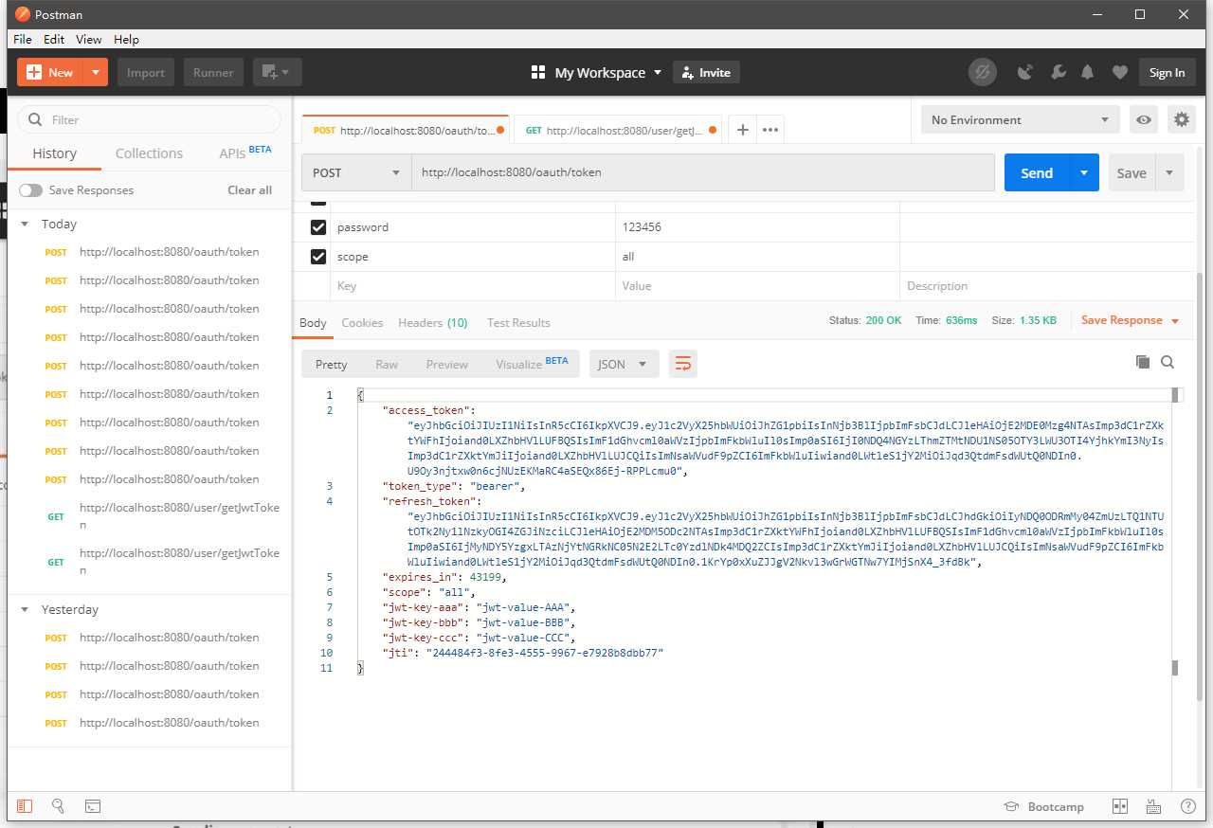The width and height of the screenshot is (1213, 828).
Task: Open Find and Replace in status bar
Action: pyautogui.click(x=58, y=806)
